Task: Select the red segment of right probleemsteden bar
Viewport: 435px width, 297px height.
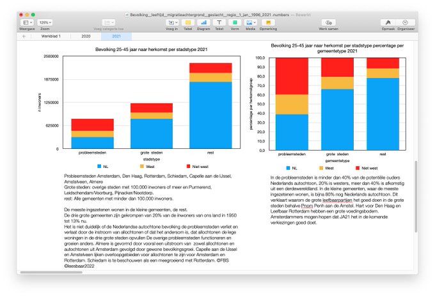Action: click(x=292, y=76)
